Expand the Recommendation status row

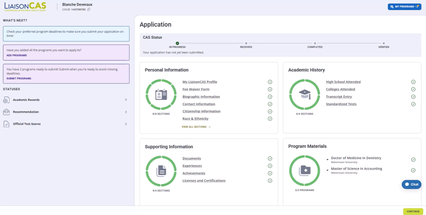tap(126, 112)
